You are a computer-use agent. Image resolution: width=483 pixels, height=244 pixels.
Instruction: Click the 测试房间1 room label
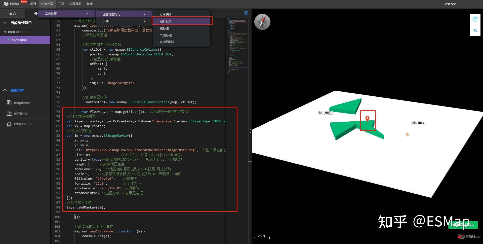pos(326,113)
